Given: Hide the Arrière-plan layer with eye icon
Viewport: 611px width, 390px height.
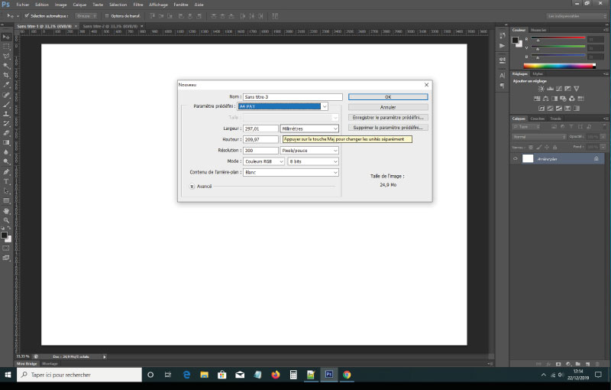Looking at the screenshot, I should click(516, 158).
